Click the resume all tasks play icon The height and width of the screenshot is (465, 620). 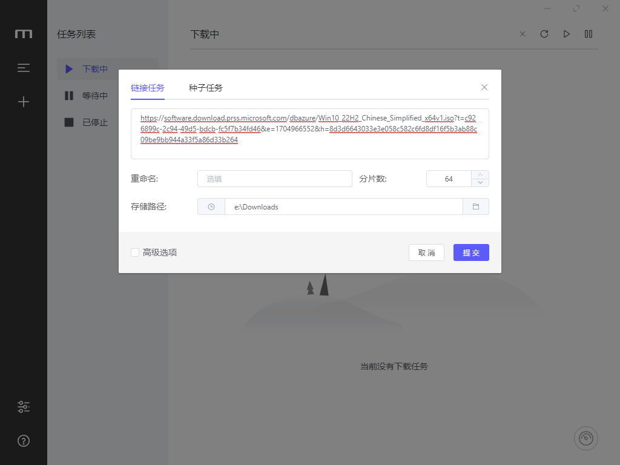pyautogui.click(x=567, y=34)
